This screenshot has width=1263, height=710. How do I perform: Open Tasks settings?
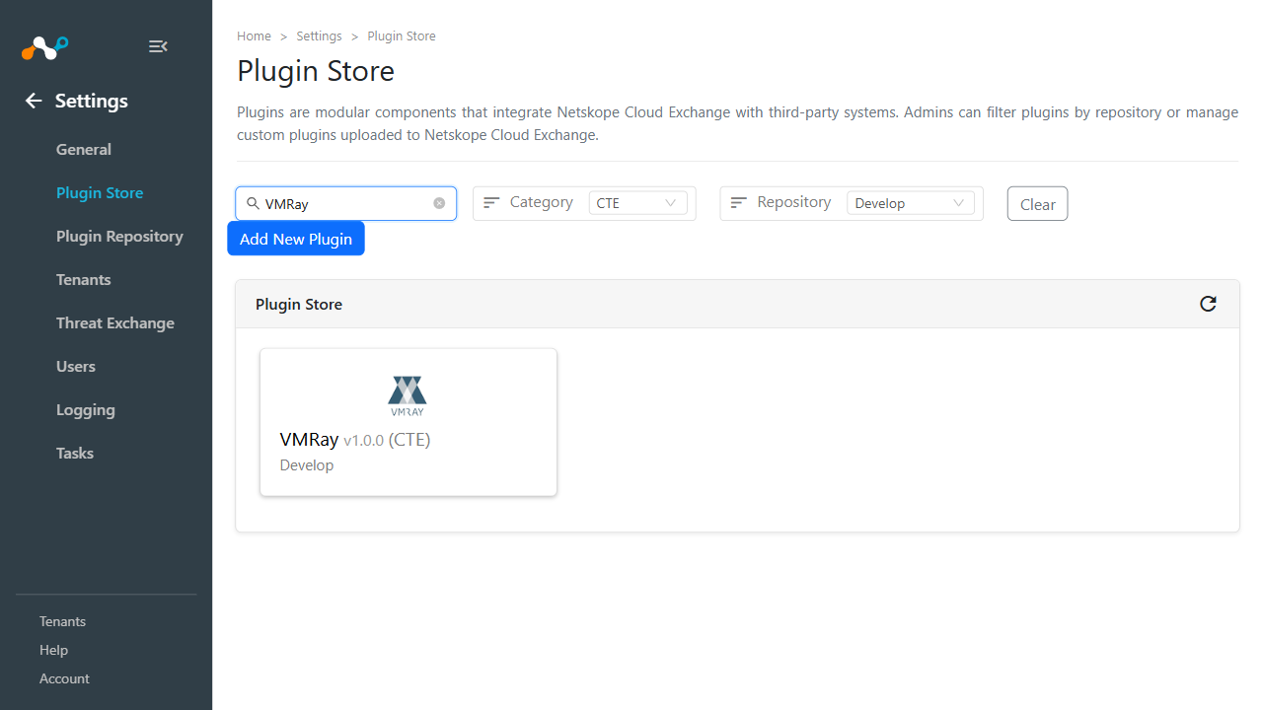click(75, 453)
